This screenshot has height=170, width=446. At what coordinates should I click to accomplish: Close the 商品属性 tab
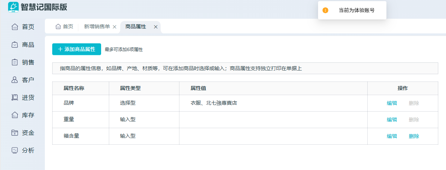pos(156,27)
